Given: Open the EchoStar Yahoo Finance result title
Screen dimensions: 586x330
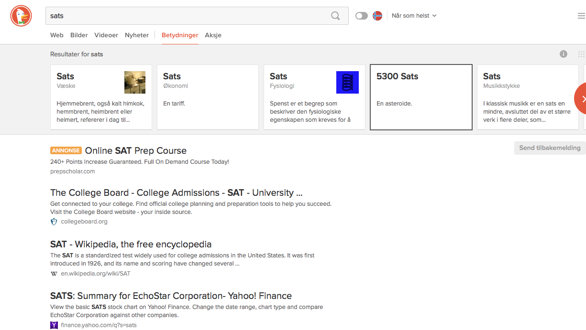Looking at the screenshot, I should 171,296.
